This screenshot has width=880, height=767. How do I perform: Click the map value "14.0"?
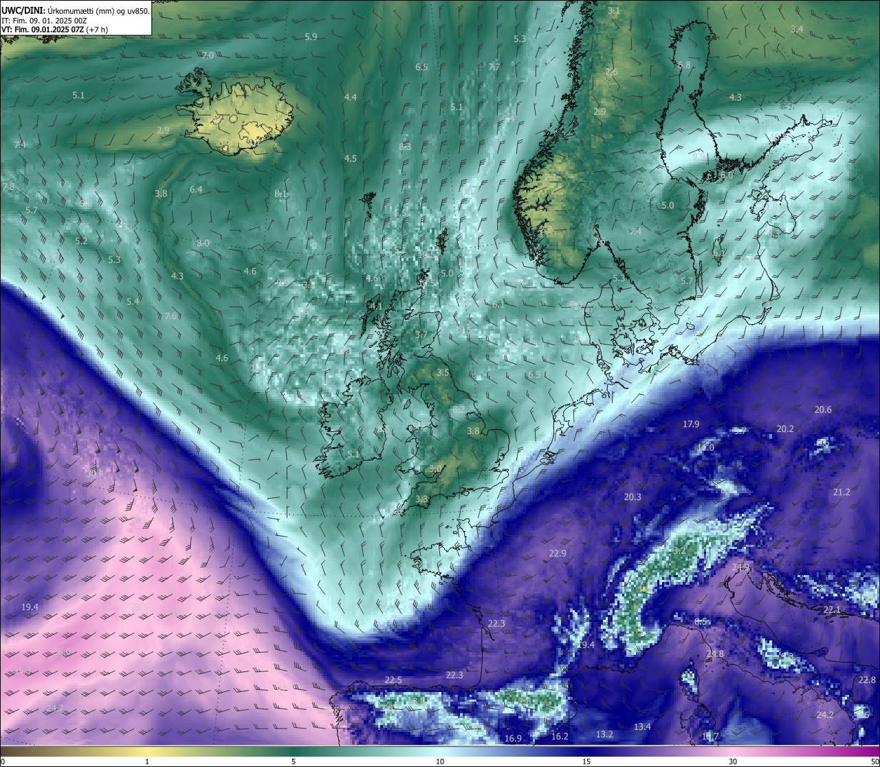click(706, 448)
